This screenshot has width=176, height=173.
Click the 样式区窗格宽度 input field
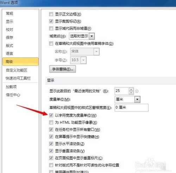(132, 107)
